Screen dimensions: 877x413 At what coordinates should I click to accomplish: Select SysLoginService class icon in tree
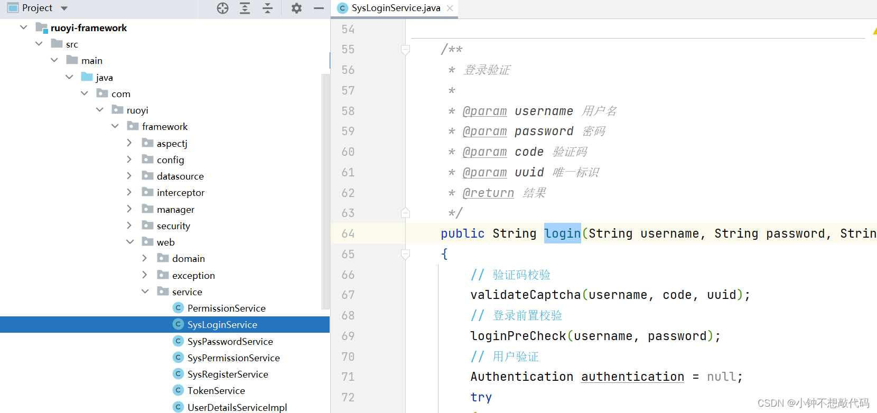(x=178, y=324)
